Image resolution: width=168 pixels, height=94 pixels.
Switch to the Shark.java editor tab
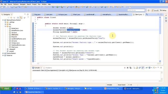click(x=76, y=15)
